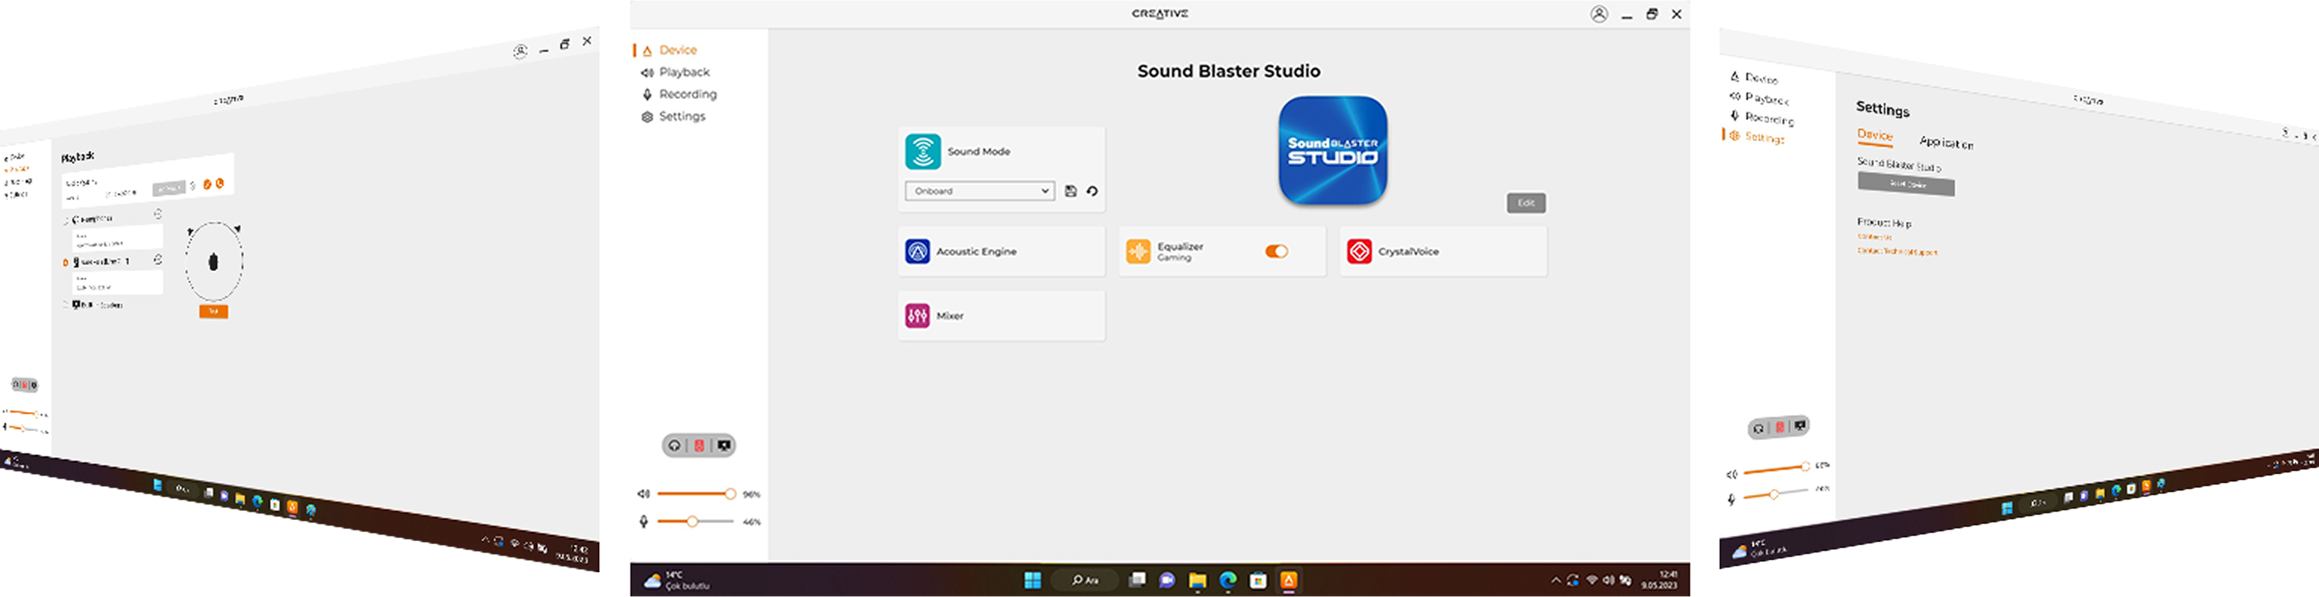Click the Sound Blaster Studio logo image
This screenshot has width=2319, height=597.
[1332, 151]
